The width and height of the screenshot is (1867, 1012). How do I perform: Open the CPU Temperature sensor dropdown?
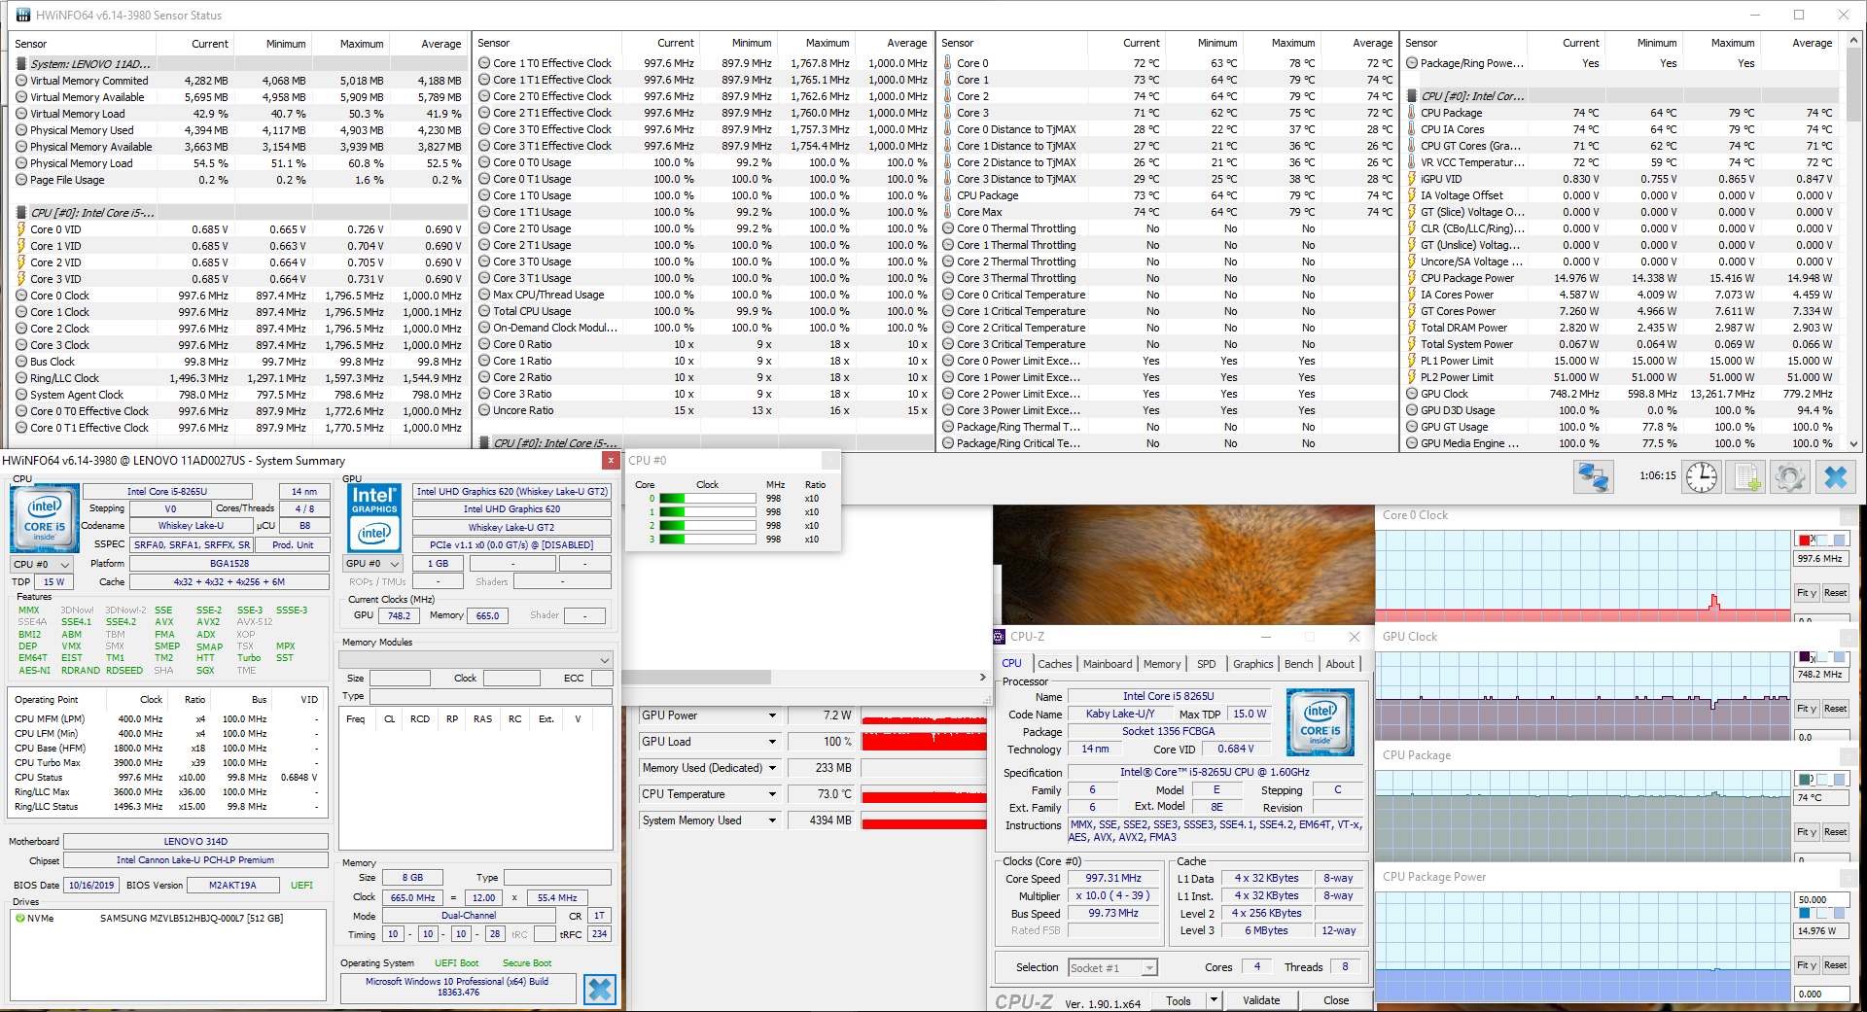pos(772,794)
